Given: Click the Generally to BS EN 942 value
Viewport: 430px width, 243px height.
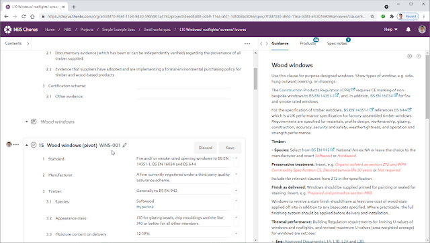Looking at the screenshot, I should click(157, 191).
